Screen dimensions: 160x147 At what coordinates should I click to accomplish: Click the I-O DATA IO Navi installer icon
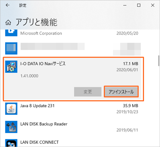(11, 67)
